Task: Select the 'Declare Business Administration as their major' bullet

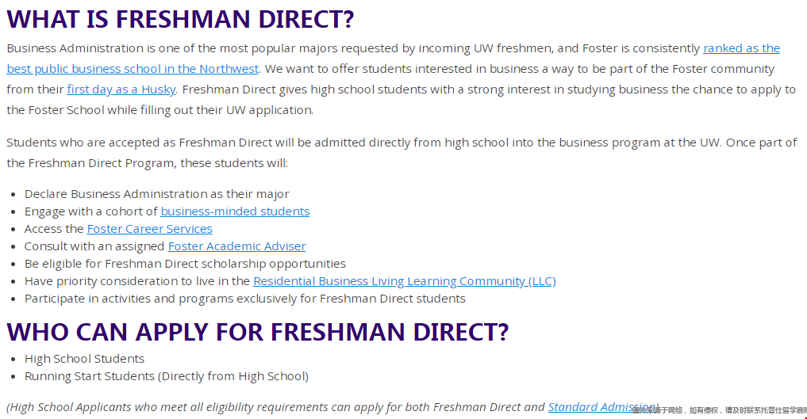Action: (x=156, y=193)
